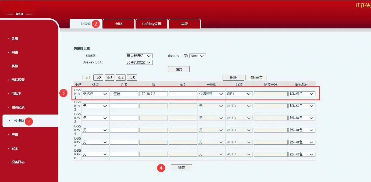Click the value field containing 172.18.7.8
This screenshot has height=182, width=371.
[153, 94]
